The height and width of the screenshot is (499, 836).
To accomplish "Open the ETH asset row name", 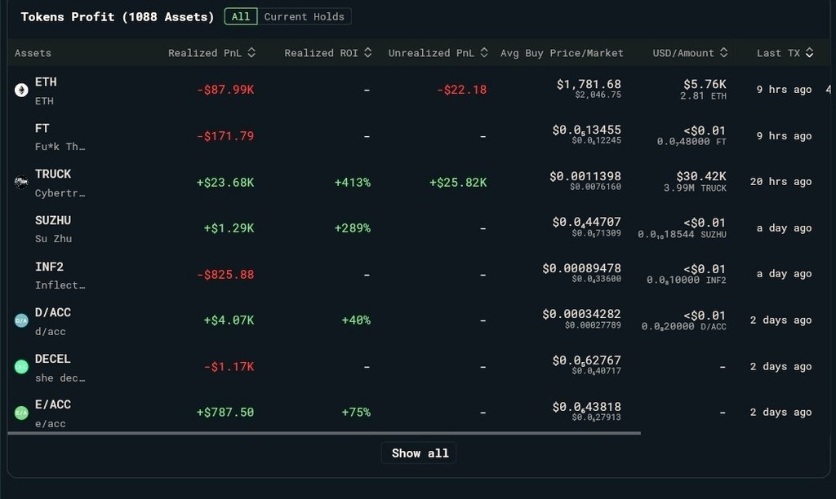I will [x=46, y=82].
